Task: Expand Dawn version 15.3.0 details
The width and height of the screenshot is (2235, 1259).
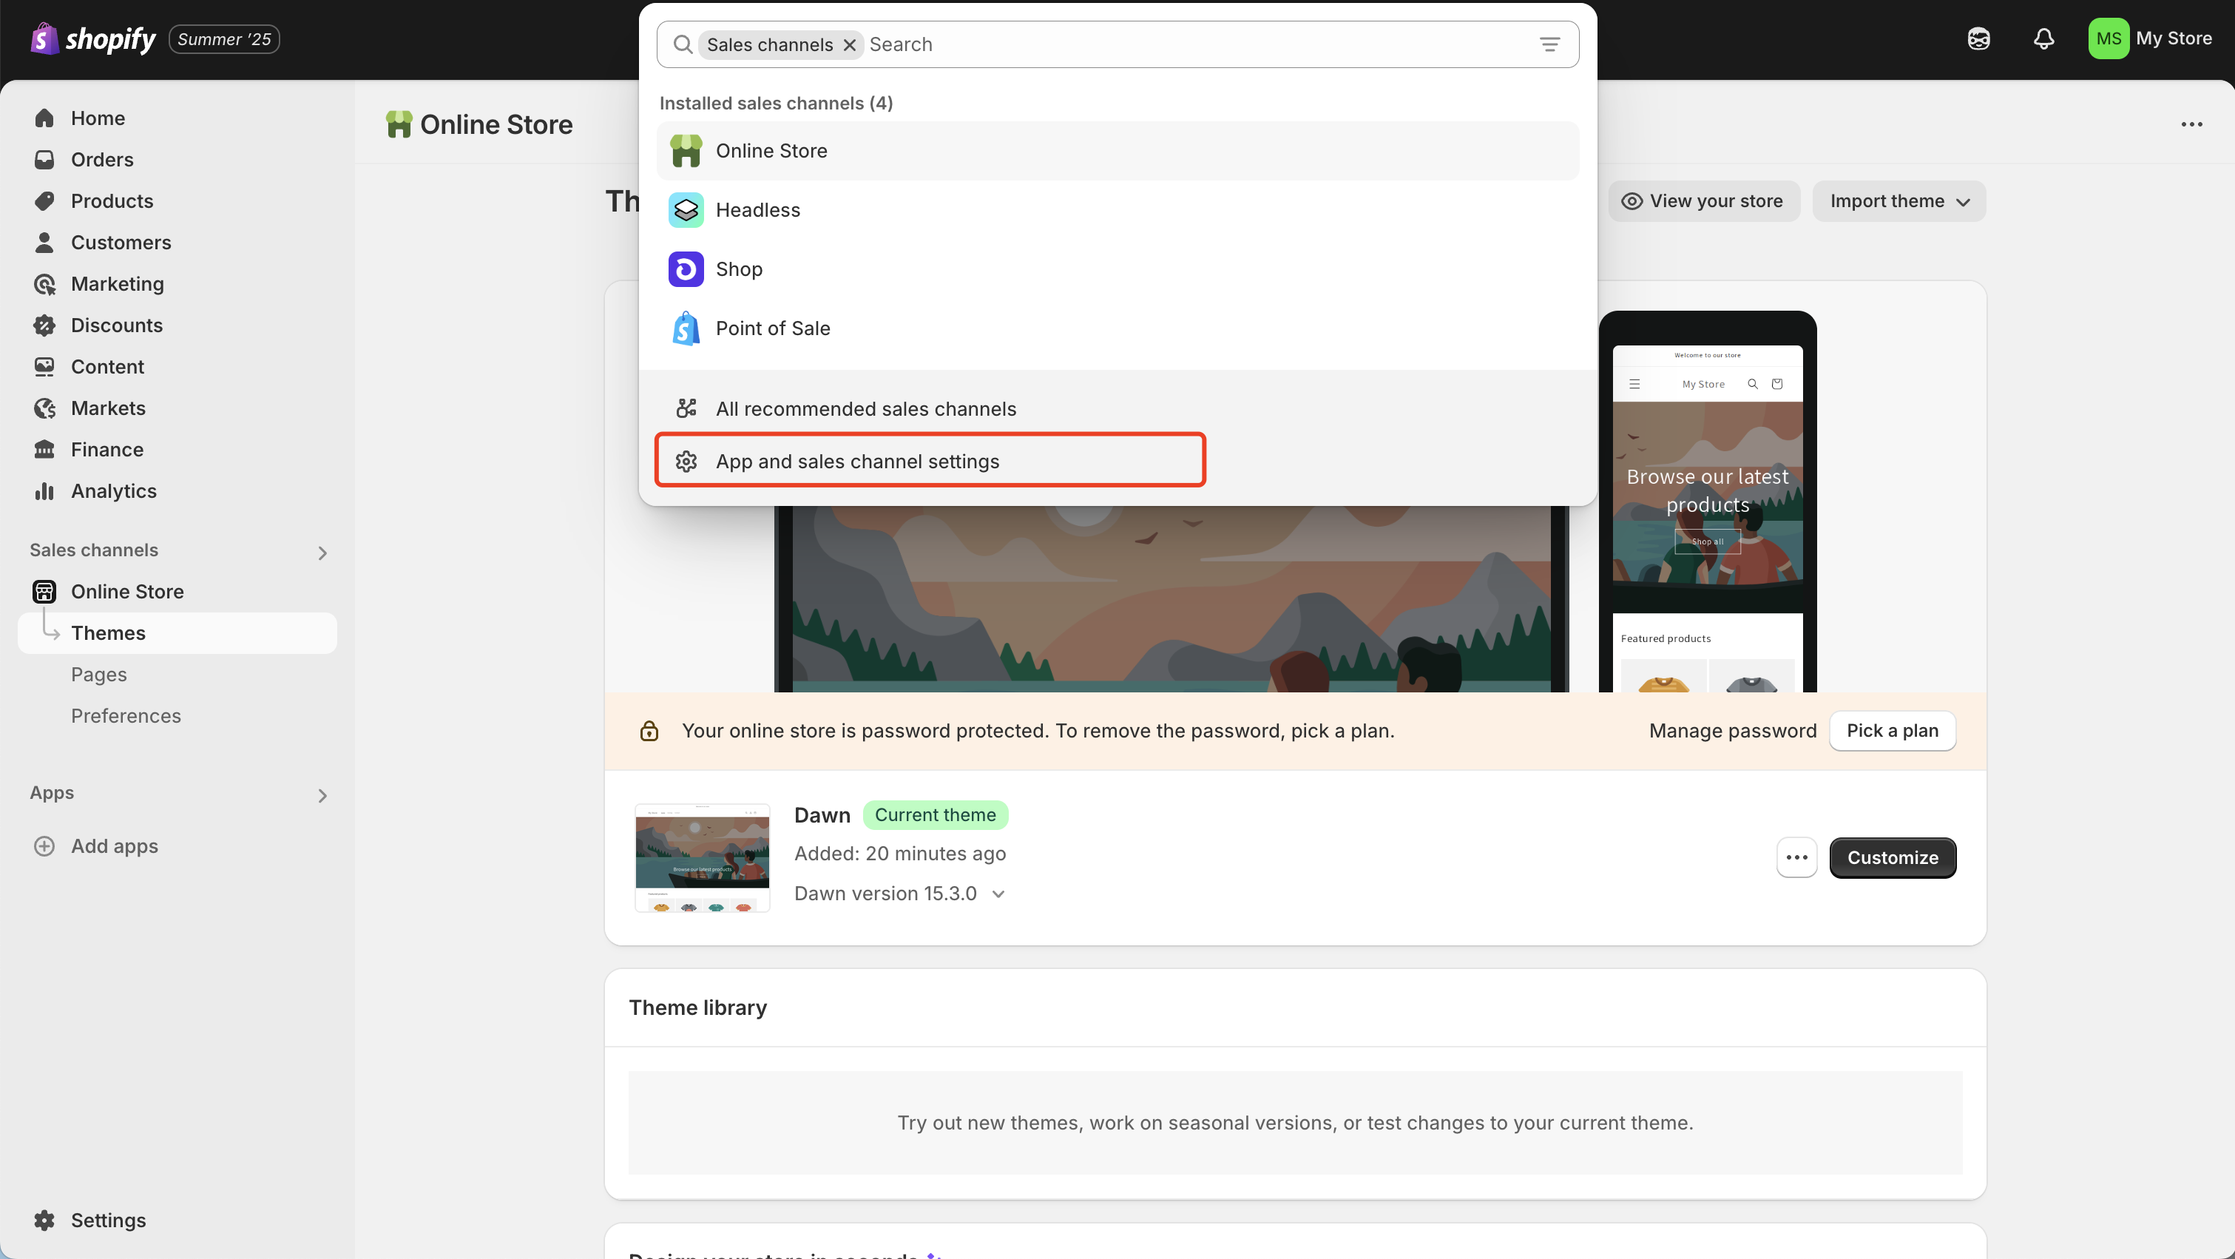Action: 998,894
